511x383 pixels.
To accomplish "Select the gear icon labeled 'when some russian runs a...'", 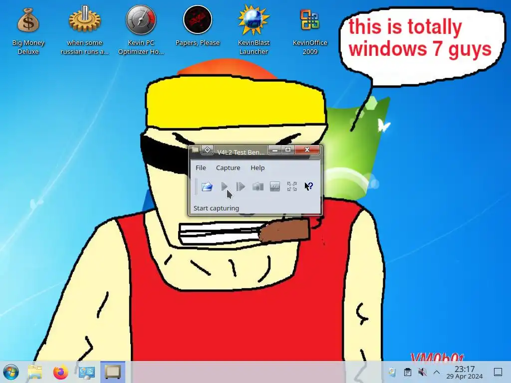I will click(84, 31).
